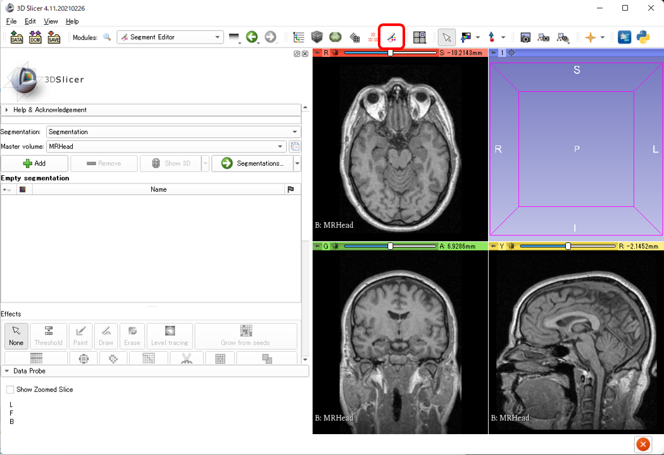The height and width of the screenshot is (455, 664).
Task: Expand Help & Acknowledgement section
Action: pos(49,110)
